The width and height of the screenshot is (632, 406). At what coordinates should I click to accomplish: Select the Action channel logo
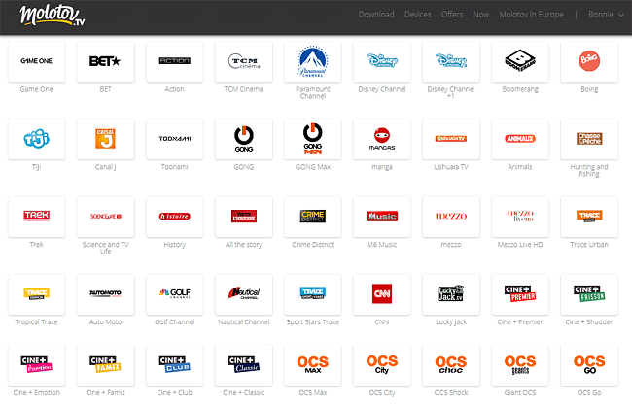click(x=174, y=61)
